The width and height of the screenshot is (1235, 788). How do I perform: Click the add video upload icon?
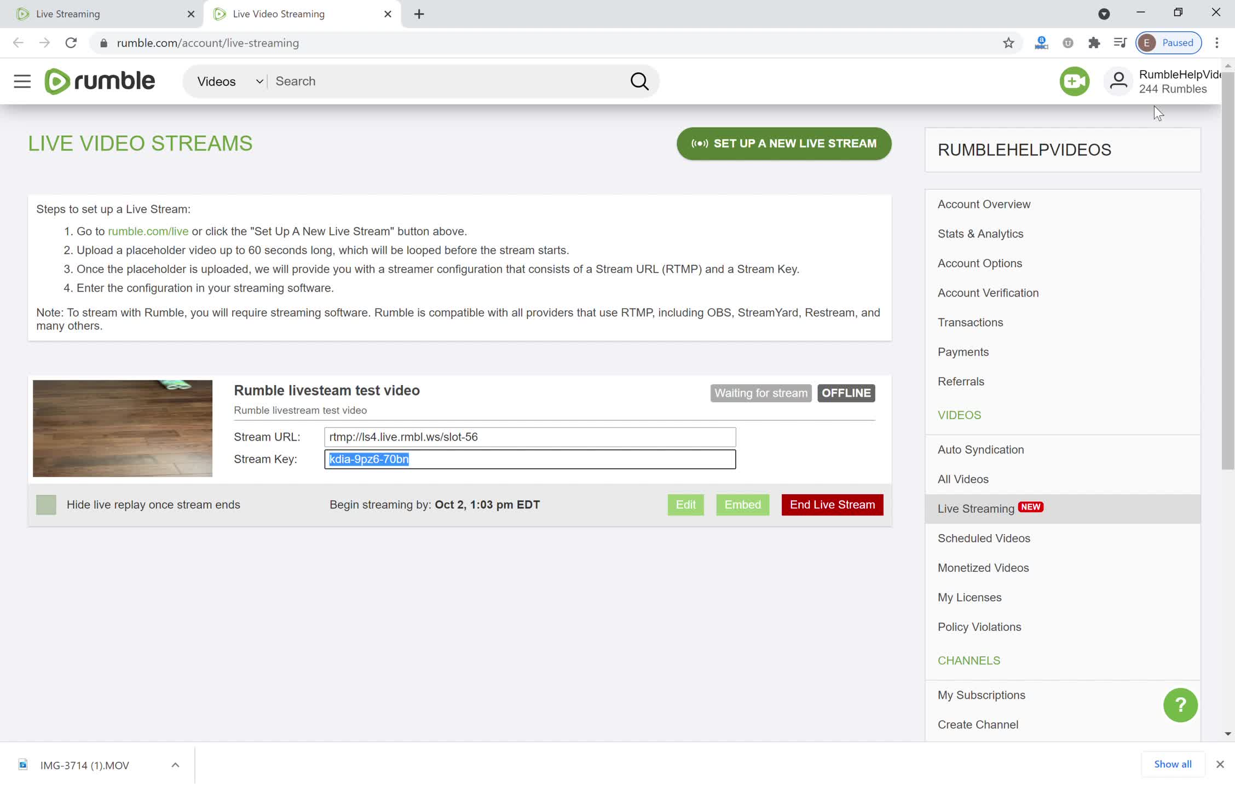point(1074,81)
